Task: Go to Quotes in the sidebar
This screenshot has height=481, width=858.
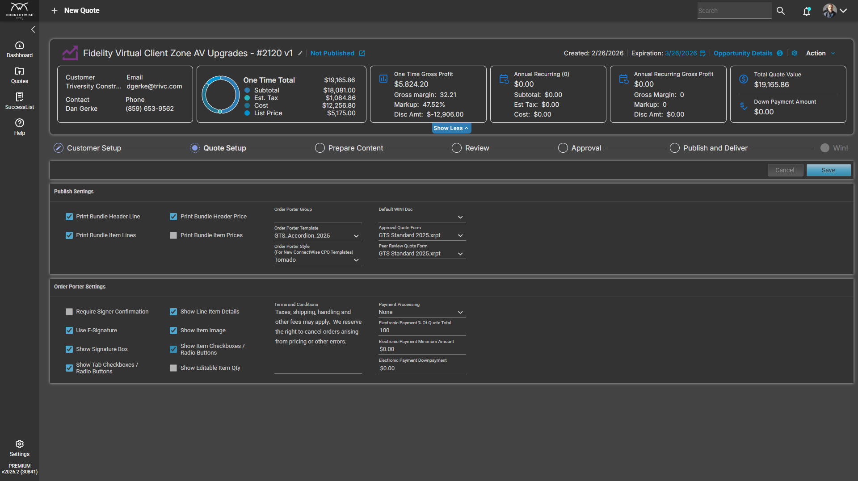Action: click(20, 75)
